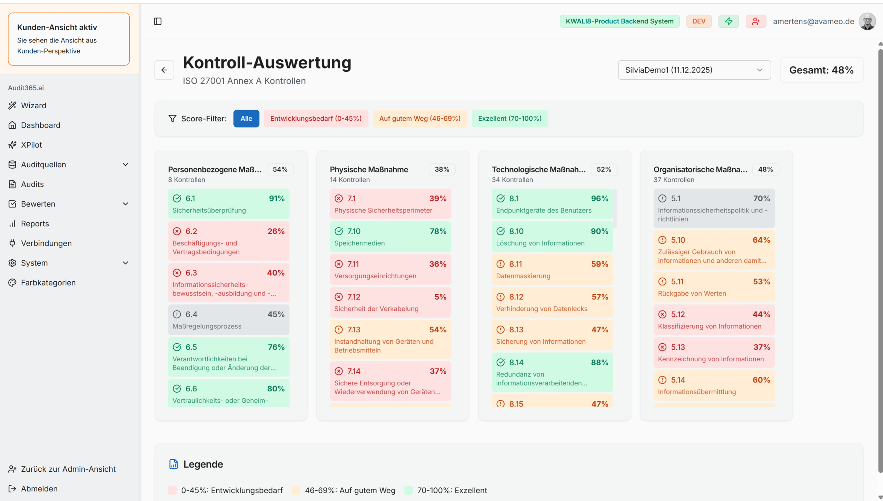Filter by Exzellent (70-100%)
The width and height of the screenshot is (883, 501).
pyautogui.click(x=509, y=119)
